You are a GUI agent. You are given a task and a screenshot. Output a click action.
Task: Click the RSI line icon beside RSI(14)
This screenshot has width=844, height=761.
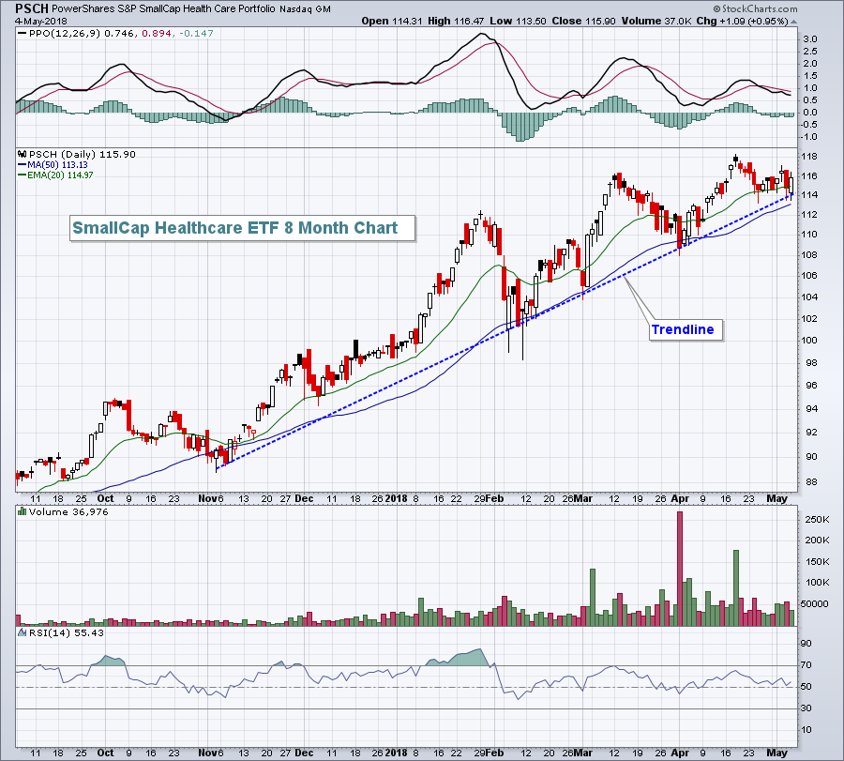coord(23,632)
